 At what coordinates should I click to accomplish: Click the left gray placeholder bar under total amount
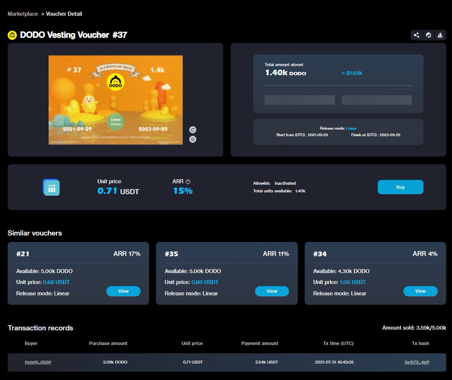299,100
